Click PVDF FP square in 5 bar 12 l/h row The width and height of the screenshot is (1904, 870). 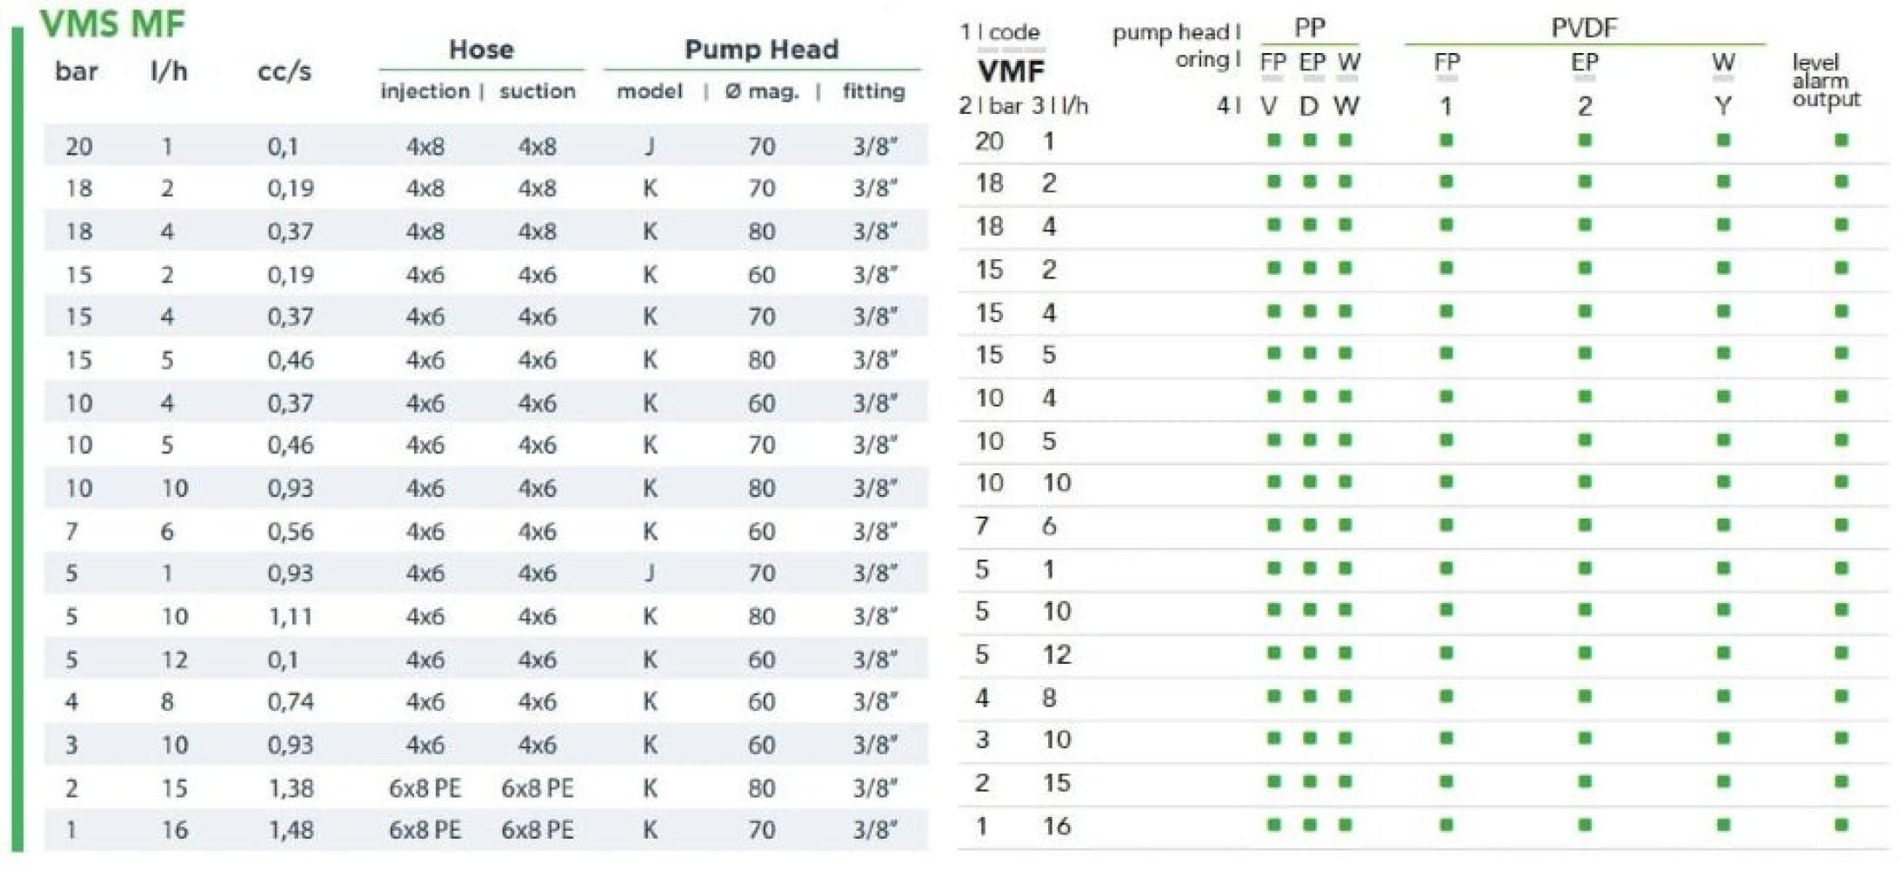coord(1446,653)
